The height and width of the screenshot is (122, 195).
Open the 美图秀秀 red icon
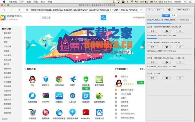[x=45, y=113]
